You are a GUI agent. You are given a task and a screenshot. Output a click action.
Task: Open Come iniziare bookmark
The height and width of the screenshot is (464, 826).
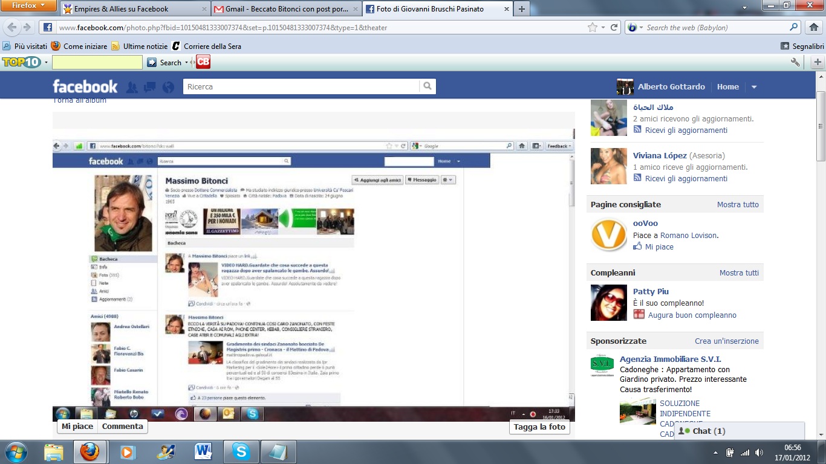[79, 46]
